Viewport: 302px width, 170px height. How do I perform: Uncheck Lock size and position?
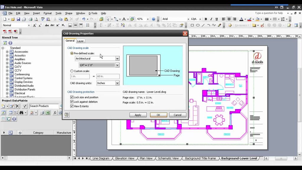tap(72, 97)
